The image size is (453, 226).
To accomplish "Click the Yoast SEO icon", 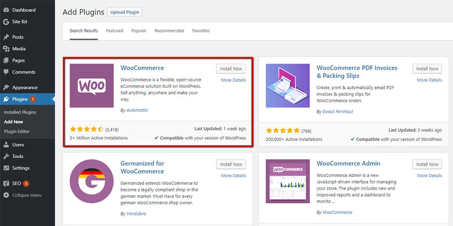I will [x=6, y=184].
